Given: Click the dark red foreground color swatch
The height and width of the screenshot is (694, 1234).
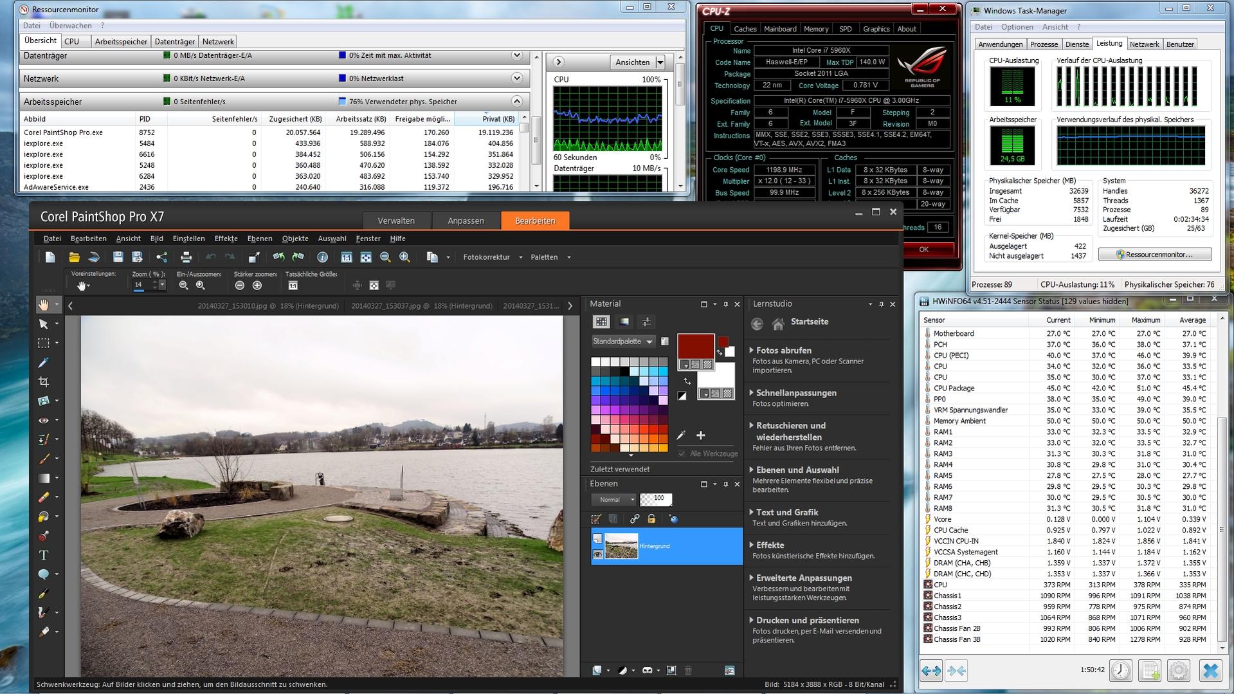Looking at the screenshot, I should tap(696, 346).
